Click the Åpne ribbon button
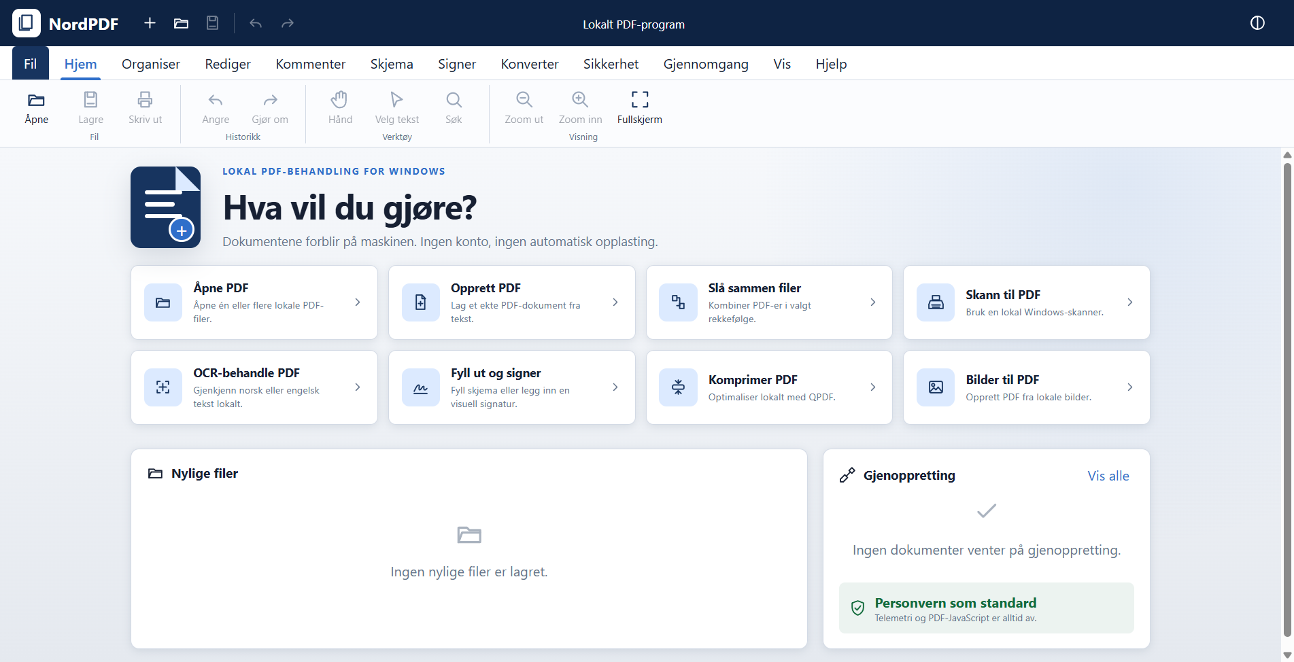This screenshot has height=662, width=1294. (37, 108)
